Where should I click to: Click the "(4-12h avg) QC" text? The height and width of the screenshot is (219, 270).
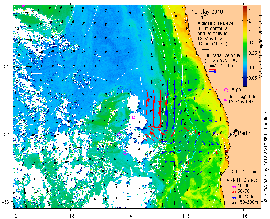coord(221,61)
